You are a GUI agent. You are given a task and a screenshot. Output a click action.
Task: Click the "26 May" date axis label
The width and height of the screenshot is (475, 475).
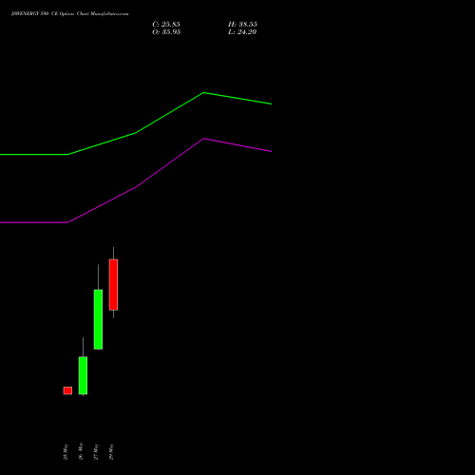[x=81, y=451]
